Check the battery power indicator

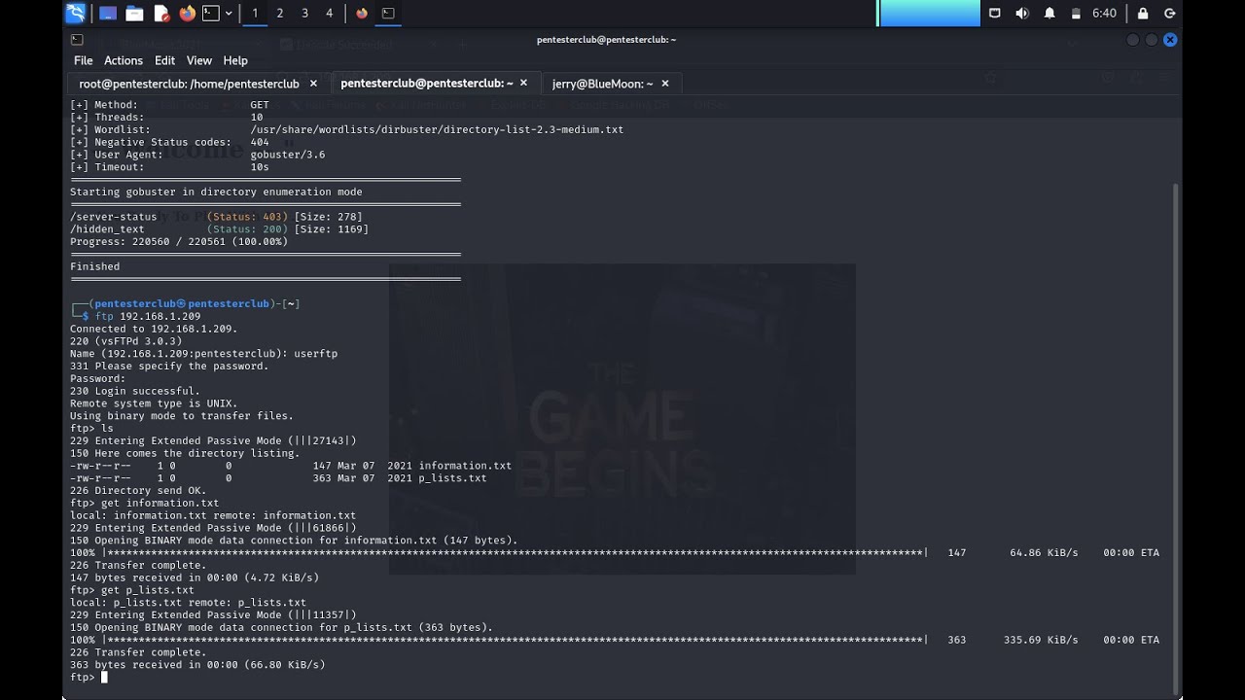pyautogui.click(x=1076, y=14)
